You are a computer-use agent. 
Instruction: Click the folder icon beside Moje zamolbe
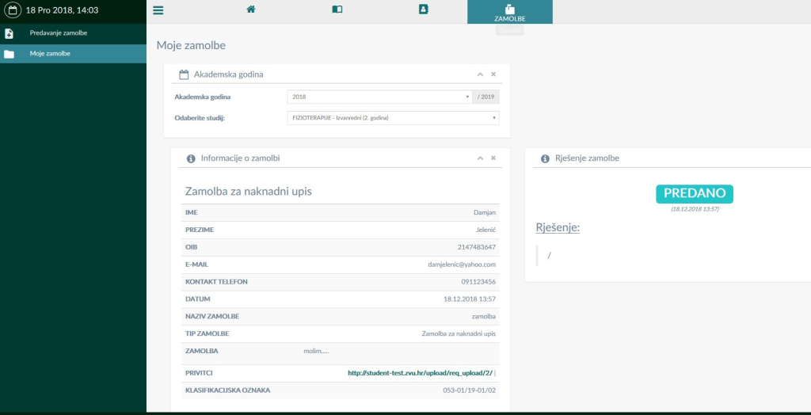tap(10, 54)
